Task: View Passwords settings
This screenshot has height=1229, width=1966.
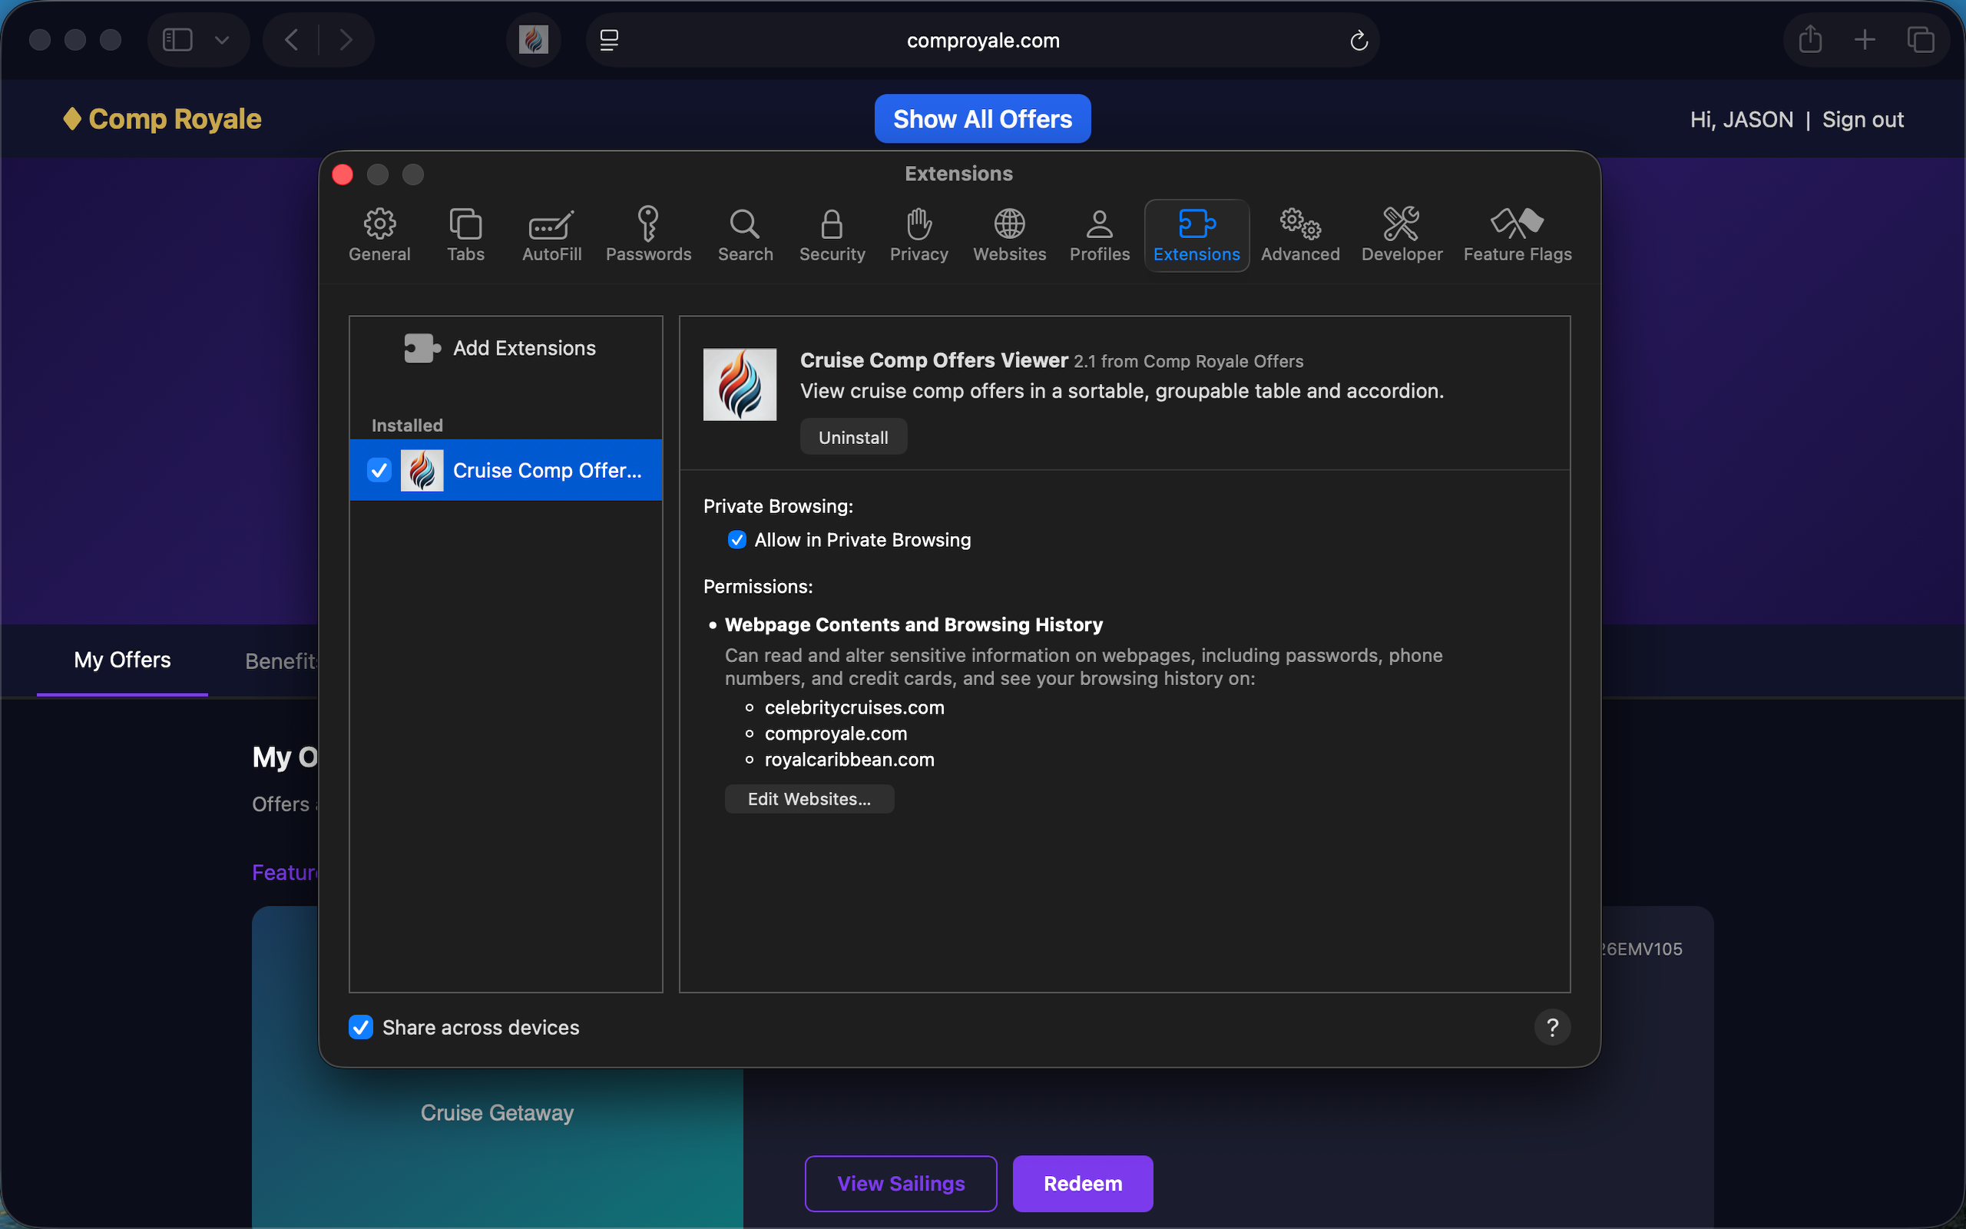Action: pos(648,234)
